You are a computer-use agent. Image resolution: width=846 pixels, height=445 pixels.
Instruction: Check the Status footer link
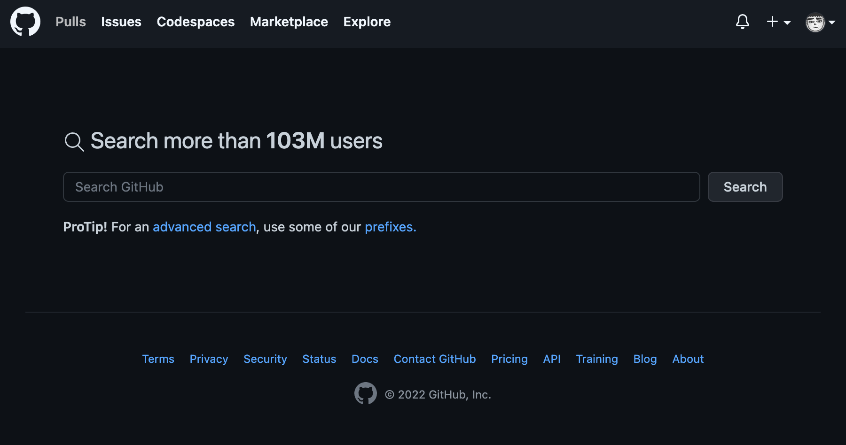[320, 359]
